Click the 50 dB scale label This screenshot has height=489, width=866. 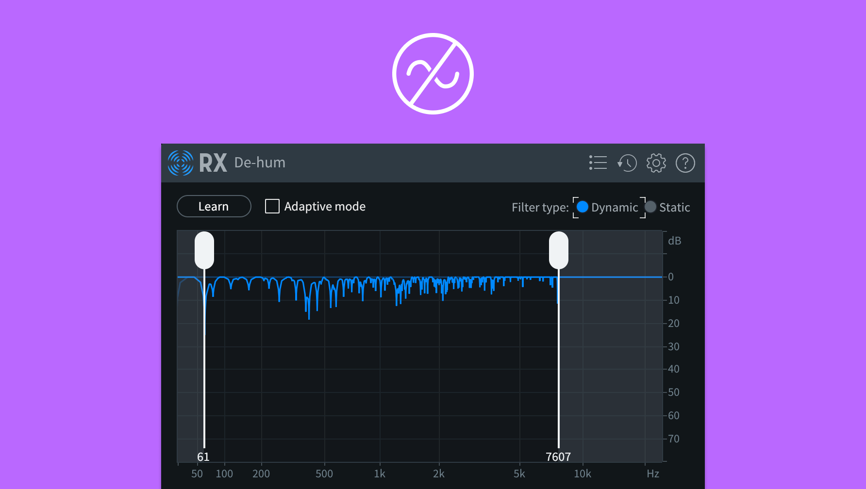pos(674,392)
